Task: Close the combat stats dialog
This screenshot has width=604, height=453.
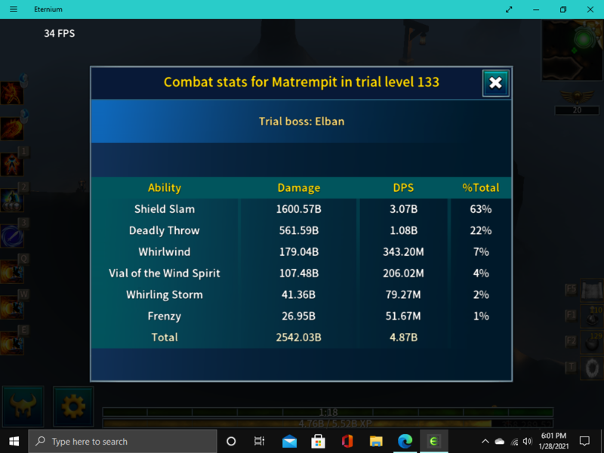Action: [x=495, y=83]
